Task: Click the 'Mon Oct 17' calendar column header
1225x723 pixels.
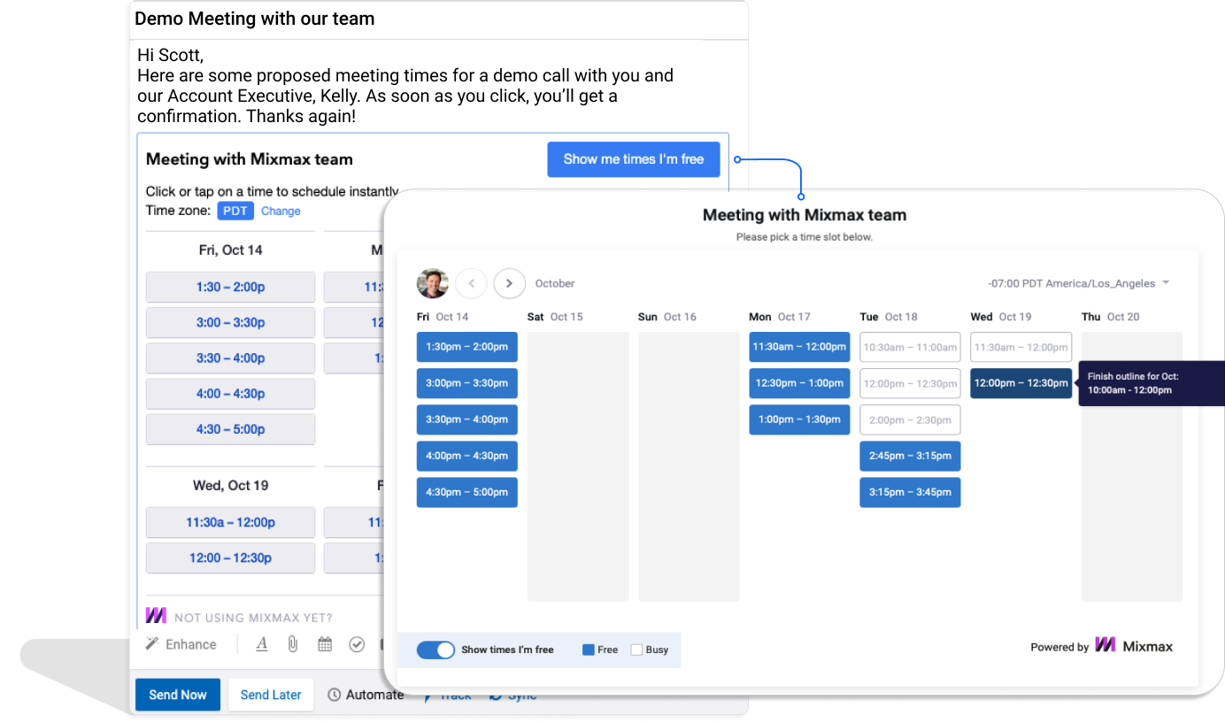Action: 779,317
